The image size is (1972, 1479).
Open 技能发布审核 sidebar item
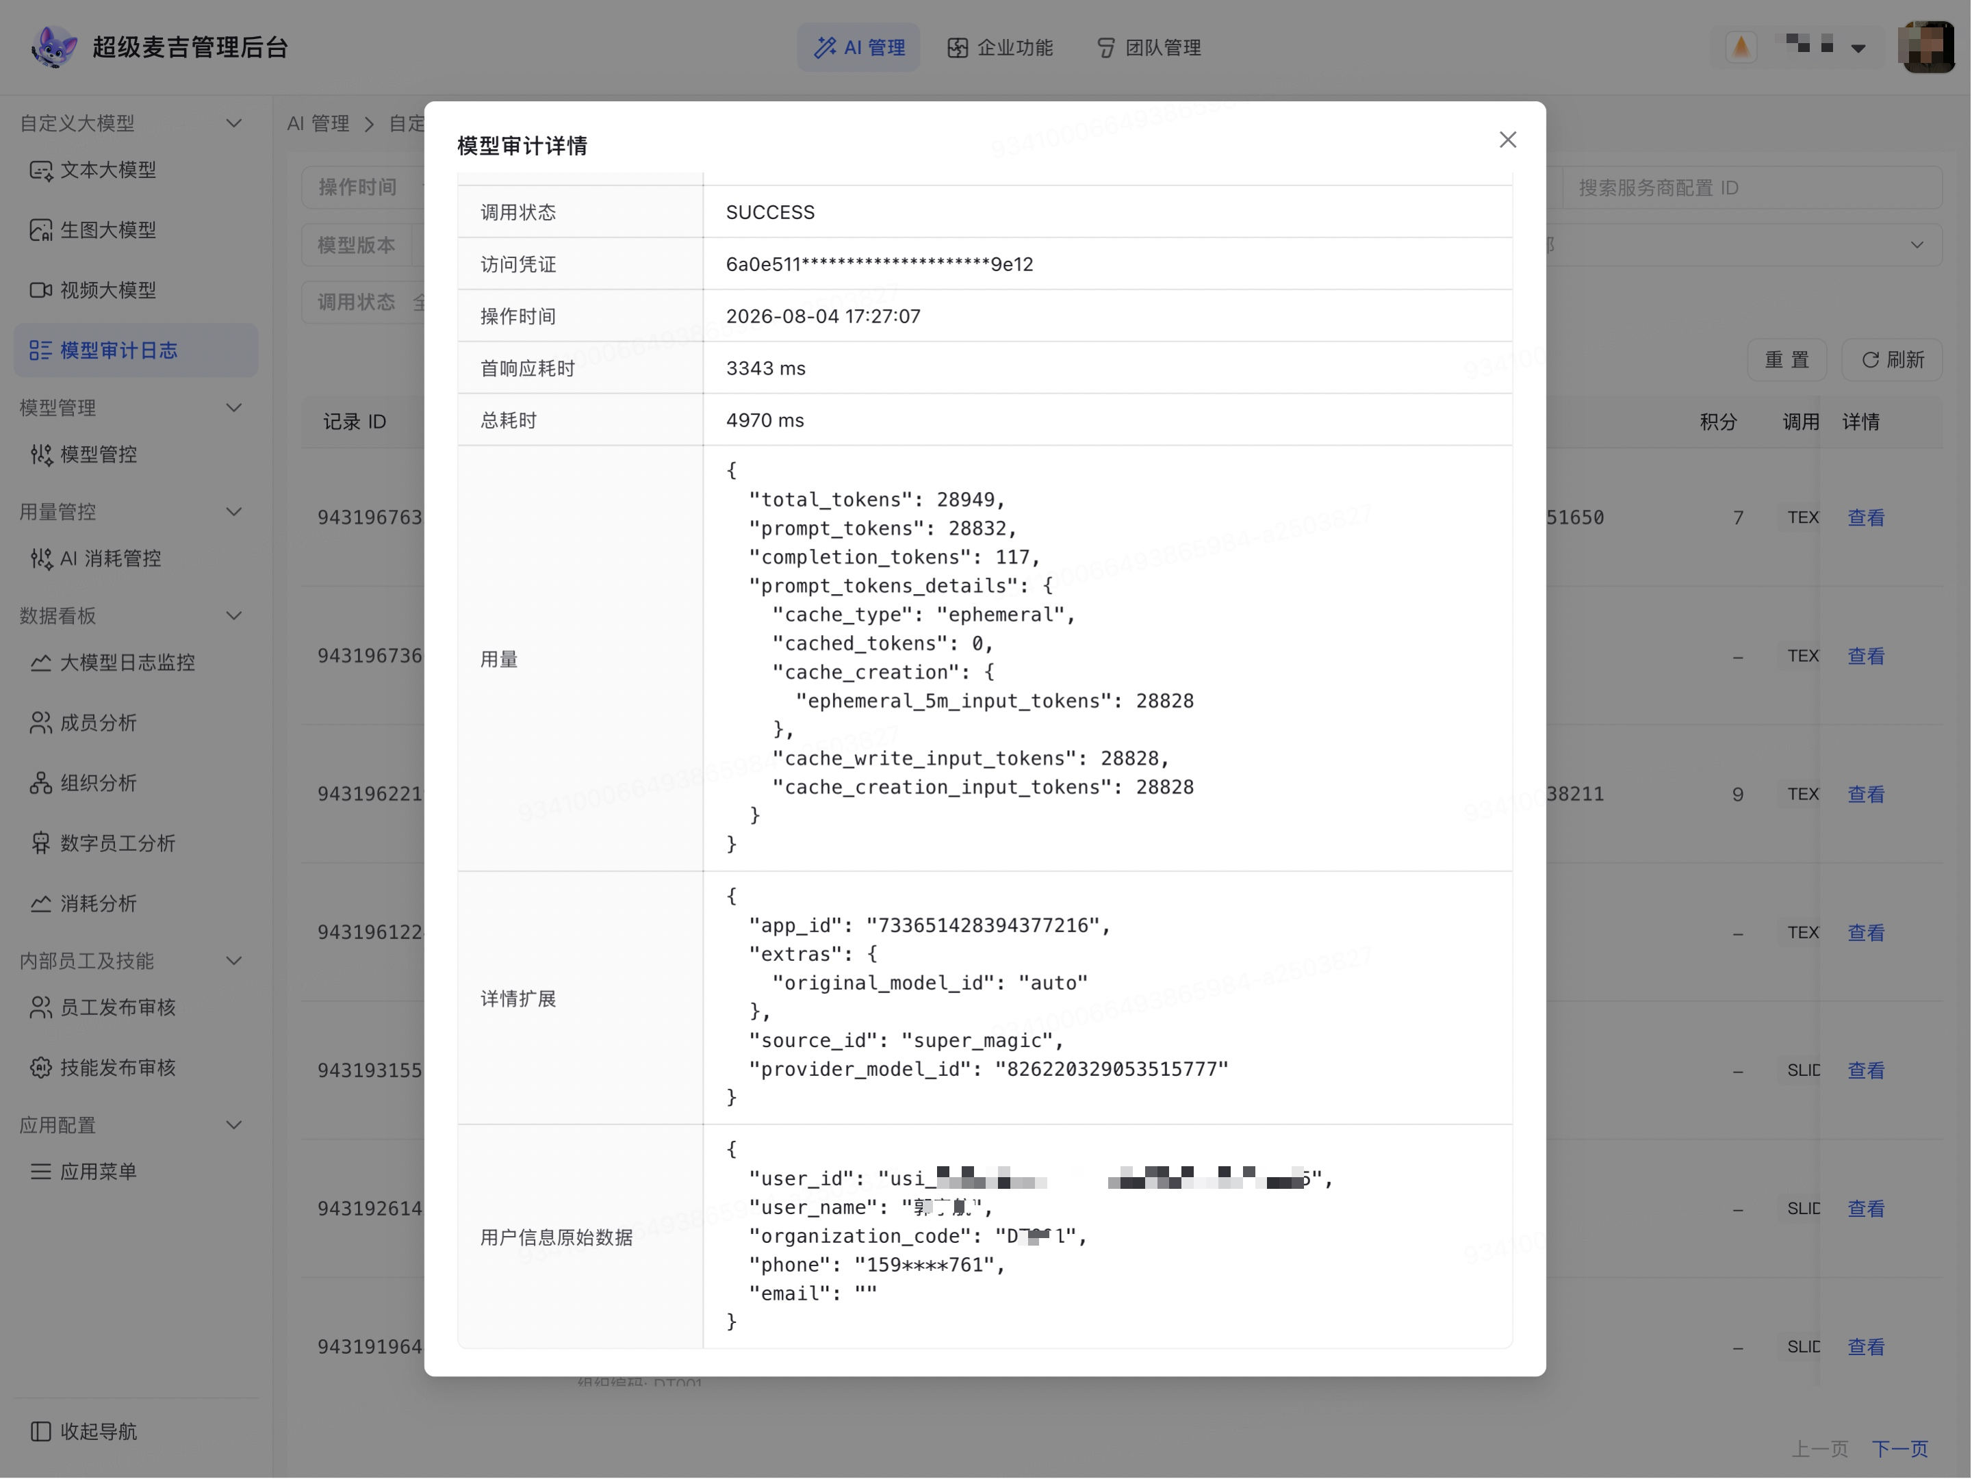[x=136, y=1068]
